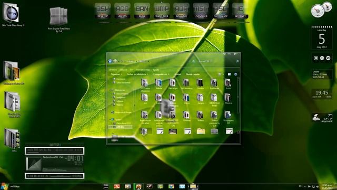Start the BURN dock shortcut
This screenshot has width=337, height=190.
click(142, 11)
